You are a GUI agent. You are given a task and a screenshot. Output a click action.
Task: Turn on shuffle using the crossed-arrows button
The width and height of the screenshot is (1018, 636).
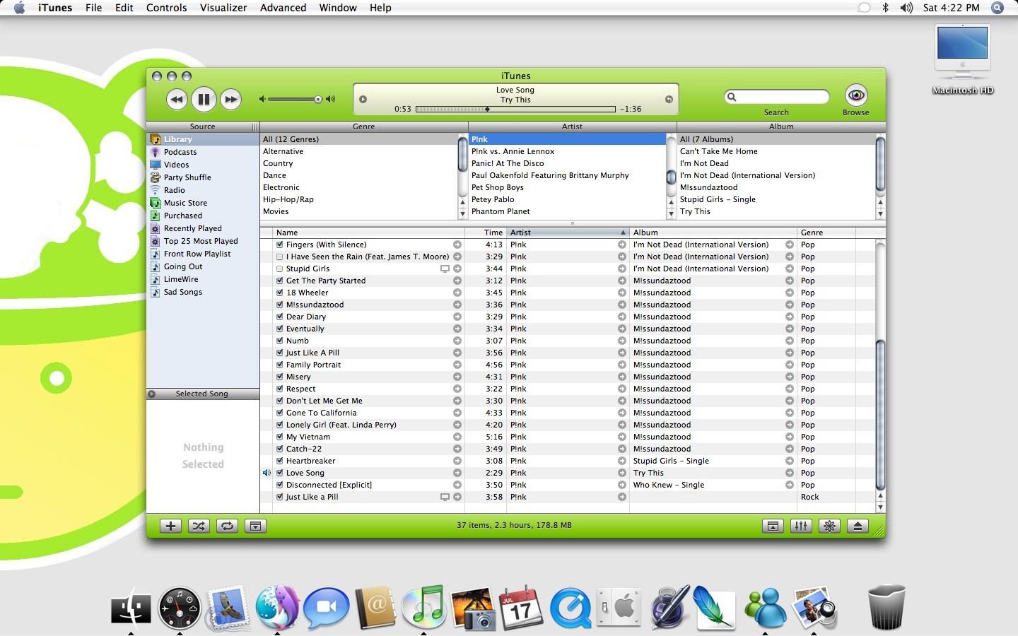199,526
